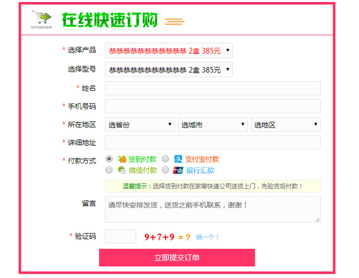Click the UnionPay bank card icon
Image resolution: width=359 pixels, height=278 pixels.
(178, 170)
